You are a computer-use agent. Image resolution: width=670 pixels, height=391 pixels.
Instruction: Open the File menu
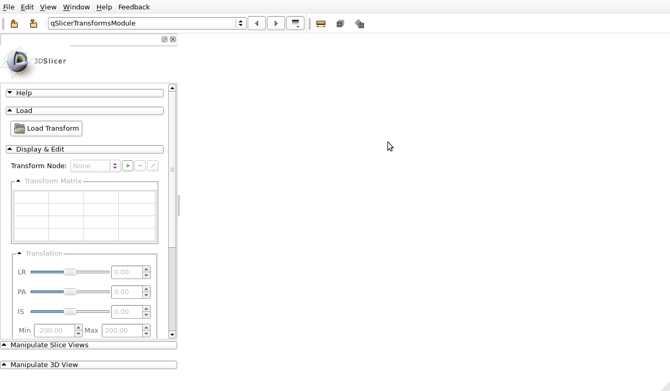coord(9,7)
